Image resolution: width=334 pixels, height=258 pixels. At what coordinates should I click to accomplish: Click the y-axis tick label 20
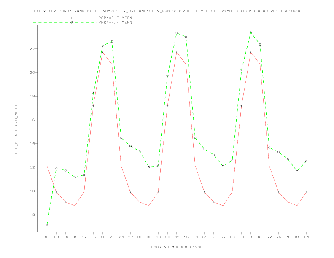(x=32, y=73)
